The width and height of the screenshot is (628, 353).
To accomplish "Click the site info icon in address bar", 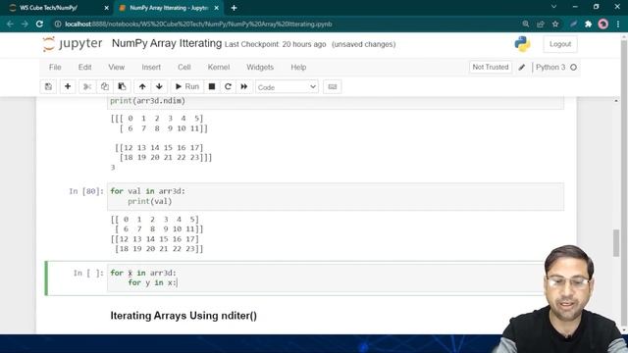I will [x=58, y=24].
